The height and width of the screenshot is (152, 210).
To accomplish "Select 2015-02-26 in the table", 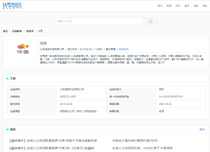I will [66, 104].
